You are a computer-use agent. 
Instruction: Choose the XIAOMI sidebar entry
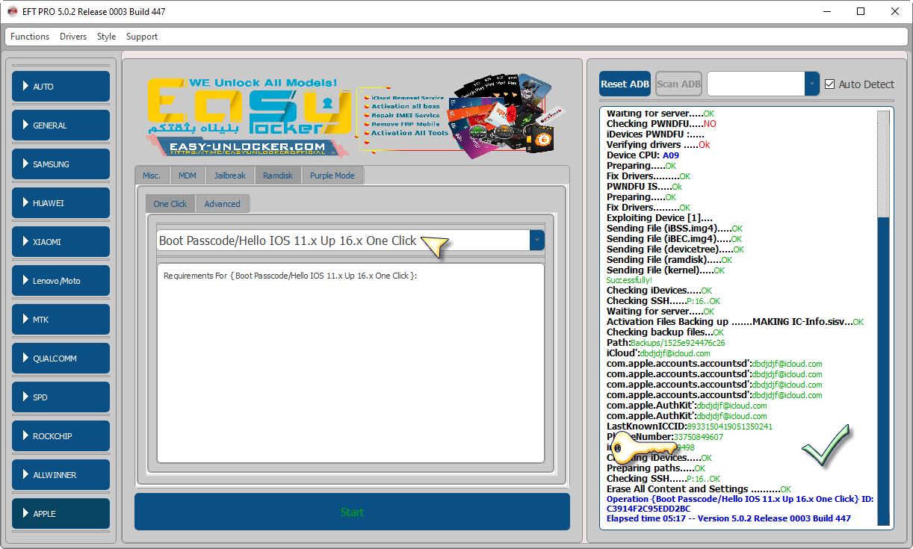point(61,242)
